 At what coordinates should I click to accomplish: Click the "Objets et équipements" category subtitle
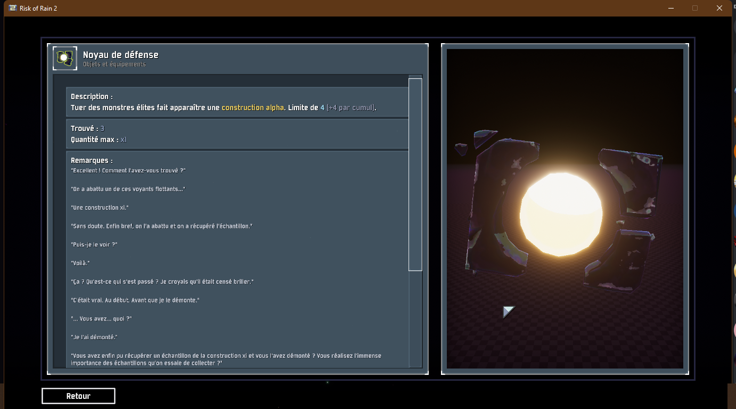[114, 64]
